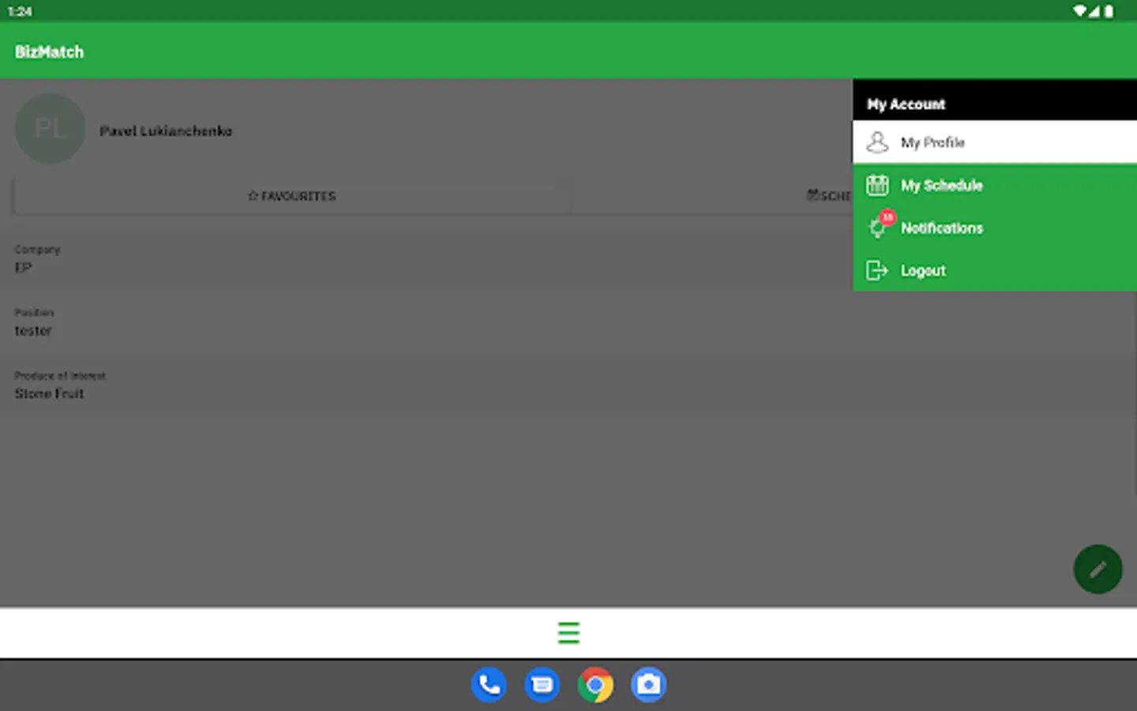Click the red notifications badge
The image size is (1137, 711).
click(x=887, y=217)
